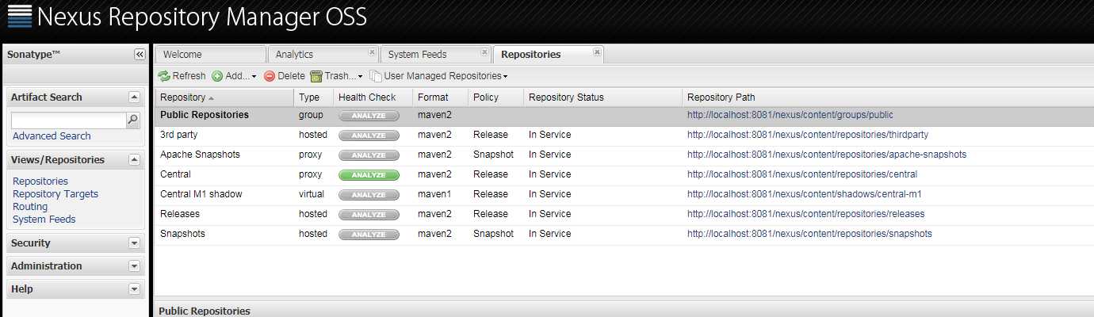Open the Repository Targets link
Image resolution: width=1094 pixels, height=317 pixels.
[x=55, y=194]
